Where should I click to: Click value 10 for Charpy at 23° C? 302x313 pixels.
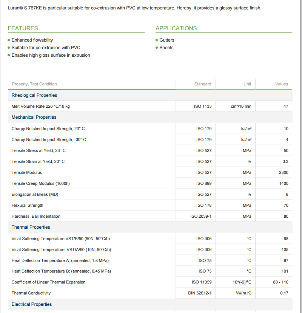pyautogui.click(x=286, y=129)
